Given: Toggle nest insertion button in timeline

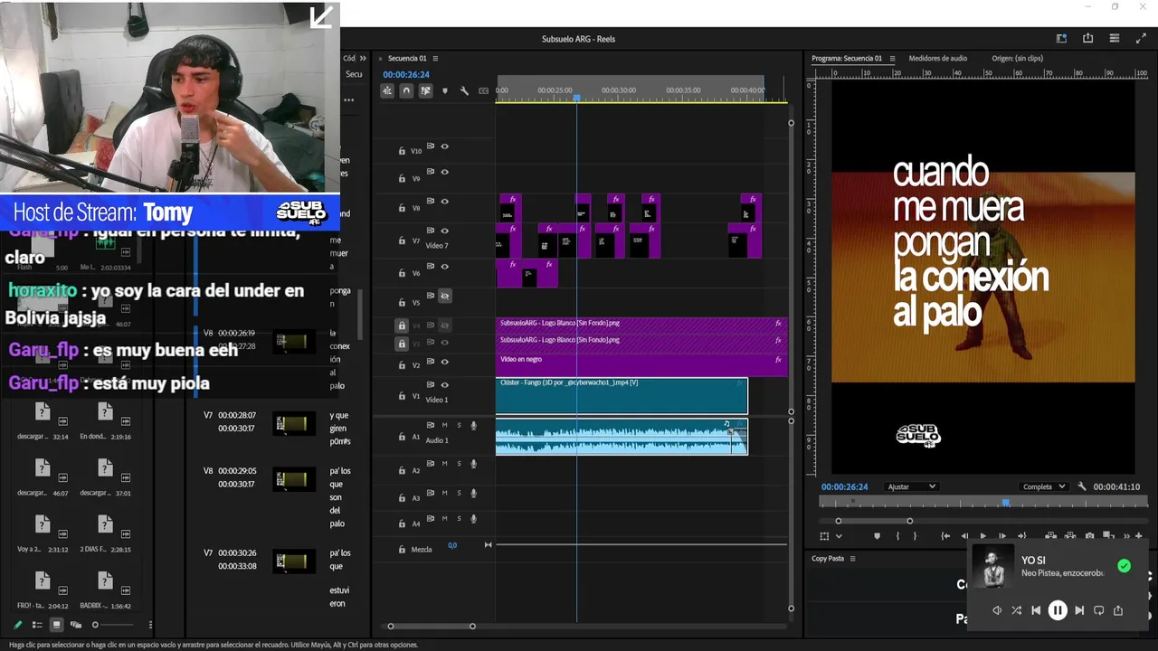Looking at the screenshot, I should [387, 90].
